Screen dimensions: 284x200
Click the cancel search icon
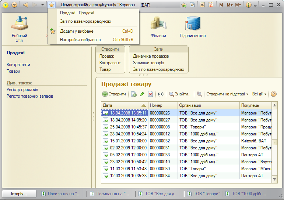coord(199,94)
